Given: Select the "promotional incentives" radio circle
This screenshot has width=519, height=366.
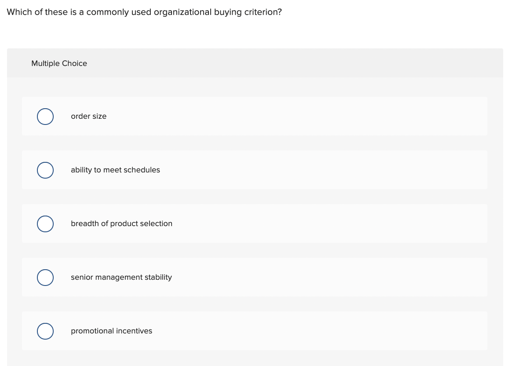Looking at the screenshot, I should click(x=45, y=331).
